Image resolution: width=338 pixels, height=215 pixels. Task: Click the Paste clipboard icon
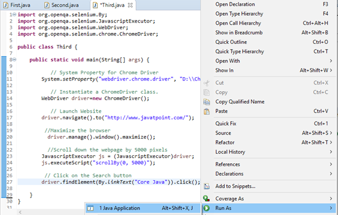click(207, 111)
